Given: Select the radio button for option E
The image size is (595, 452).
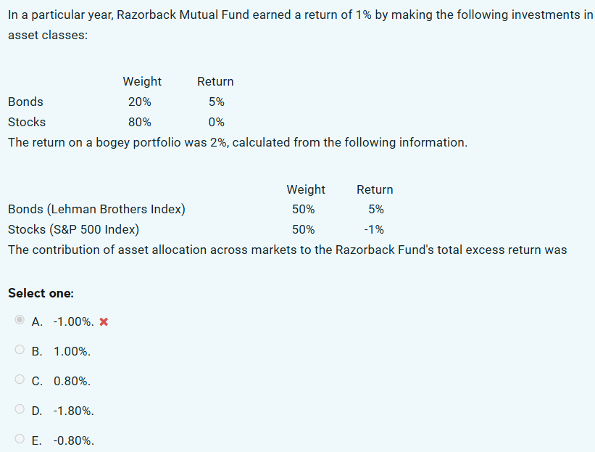Looking at the screenshot, I should click(x=20, y=438).
